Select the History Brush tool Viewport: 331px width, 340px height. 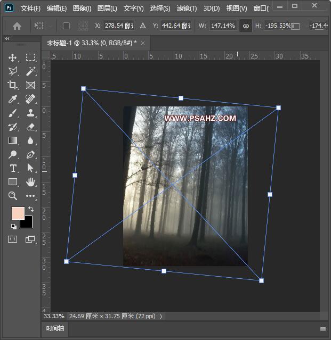tap(13, 127)
